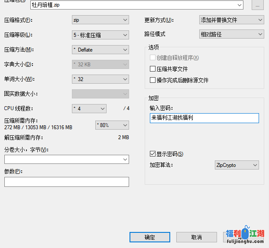269x248 pixels.
Task: Click the archive name 牡丹培植.zip field
Action: tap(134, 5)
